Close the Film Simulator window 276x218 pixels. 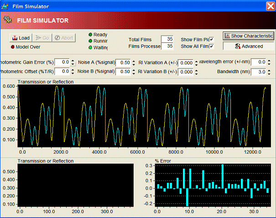tap(271, 6)
